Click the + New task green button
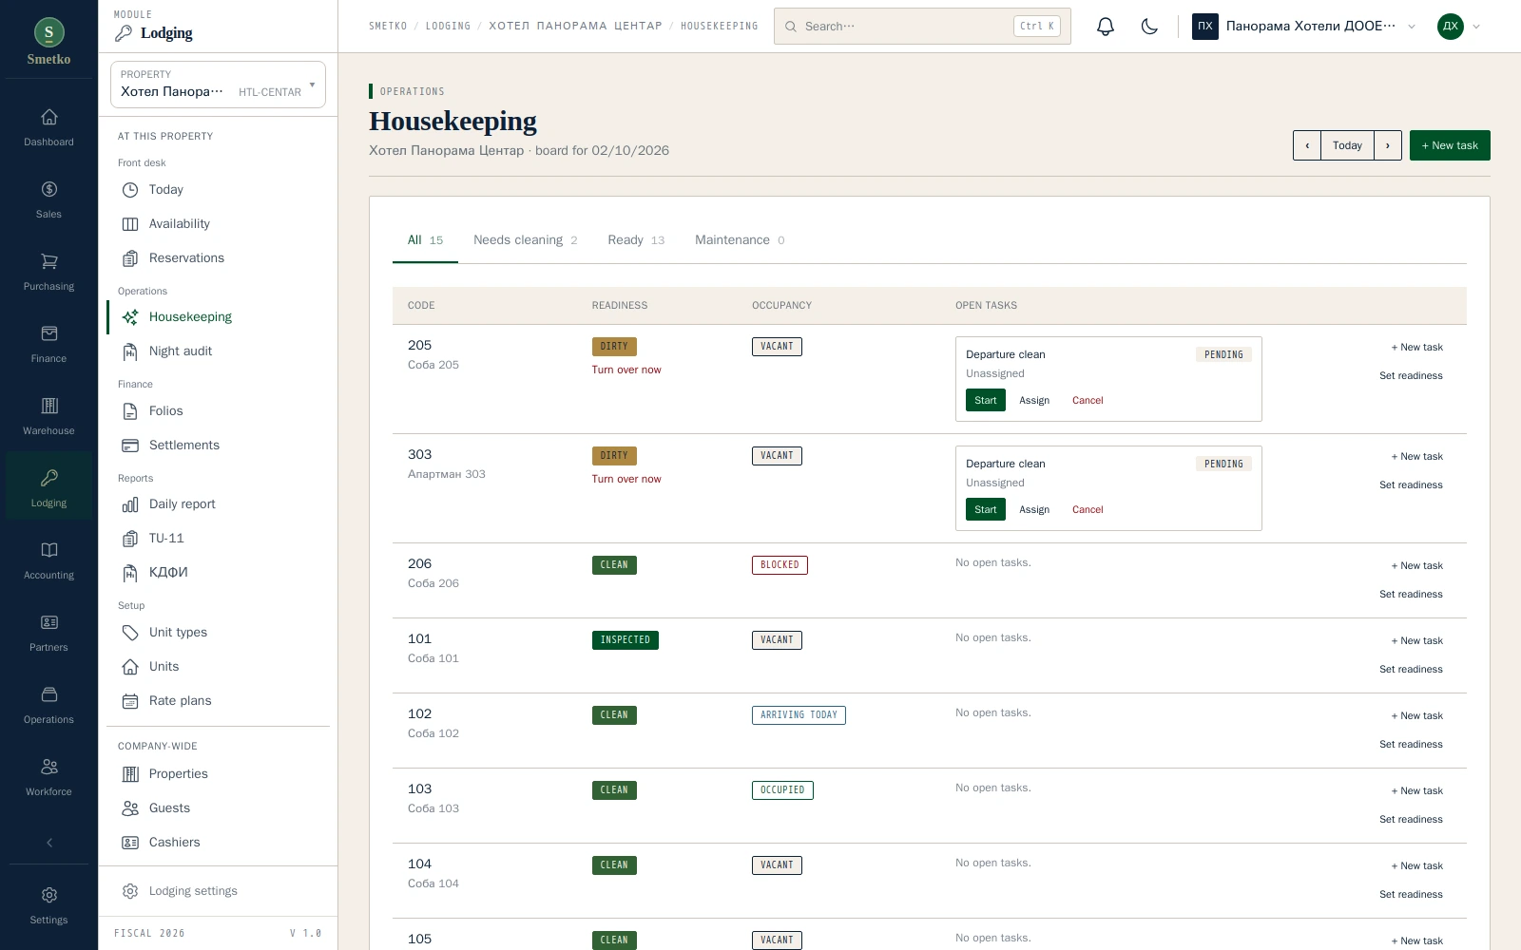 tap(1450, 145)
